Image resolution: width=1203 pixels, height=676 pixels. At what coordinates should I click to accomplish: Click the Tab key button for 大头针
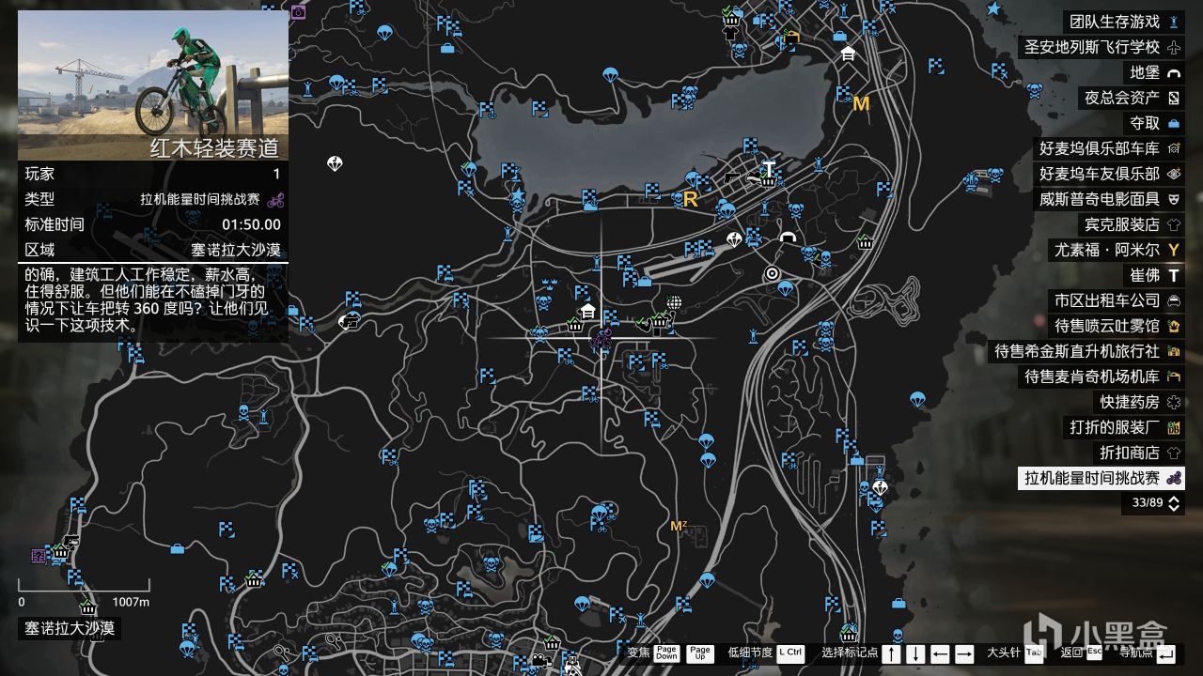pos(1035,653)
